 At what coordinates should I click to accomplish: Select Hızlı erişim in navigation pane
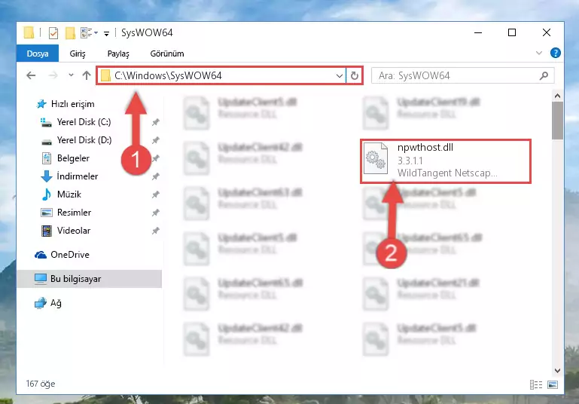pyautogui.click(x=66, y=104)
